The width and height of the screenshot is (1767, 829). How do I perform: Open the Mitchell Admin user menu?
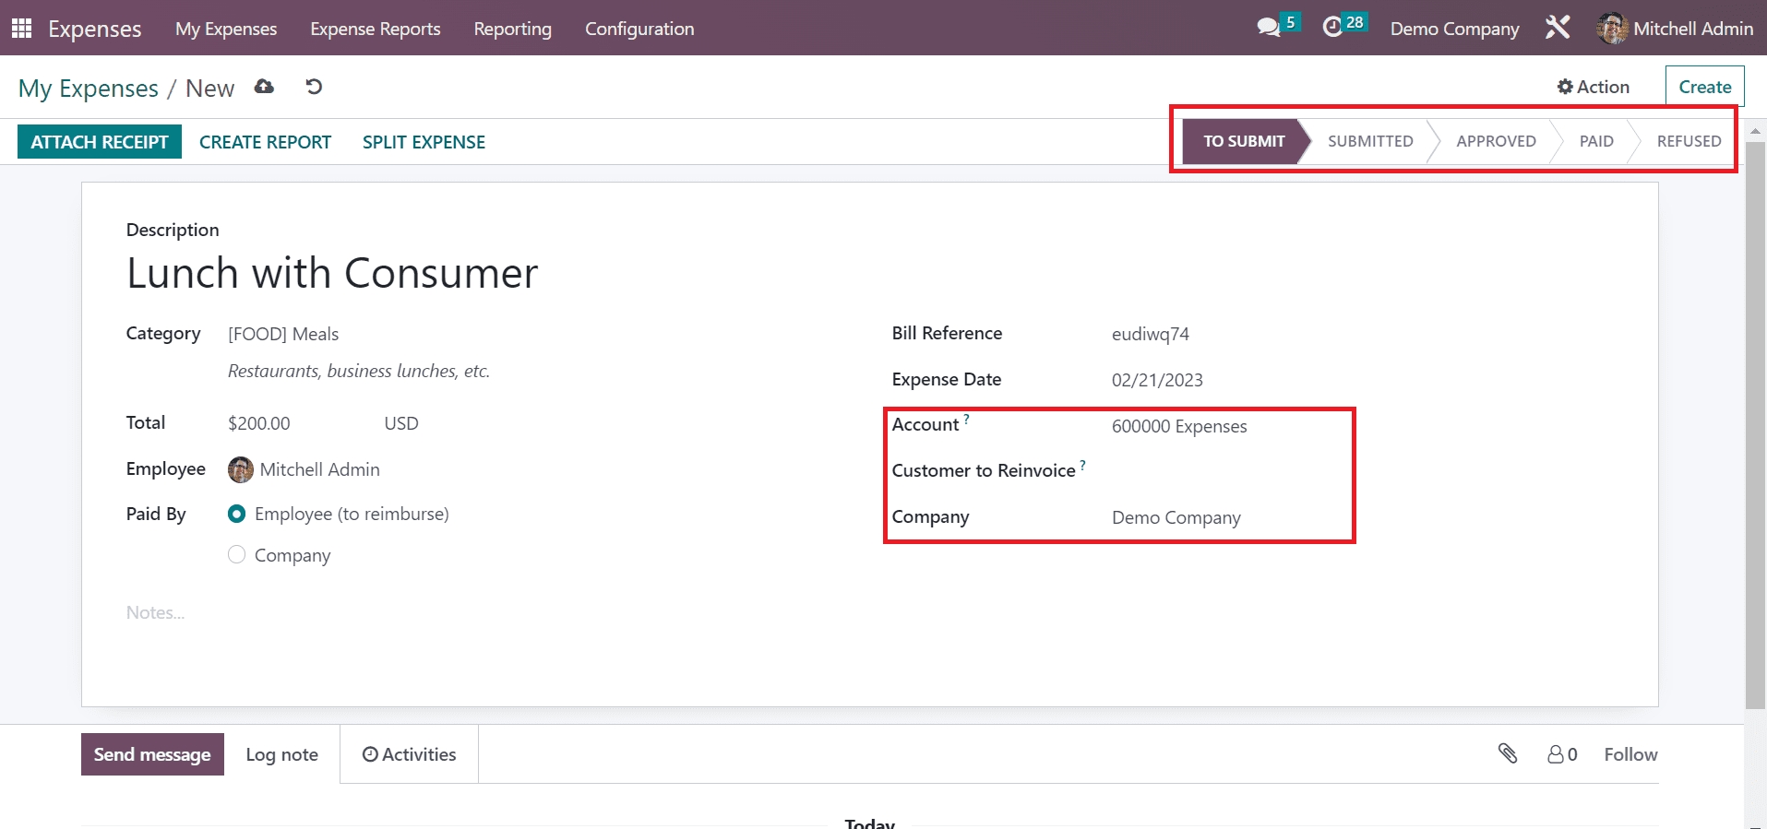pyautogui.click(x=1675, y=29)
